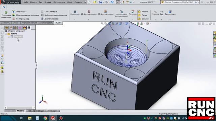Select the CAM tab
Screen dimensions: 216x121
click(x=58, y=23)
